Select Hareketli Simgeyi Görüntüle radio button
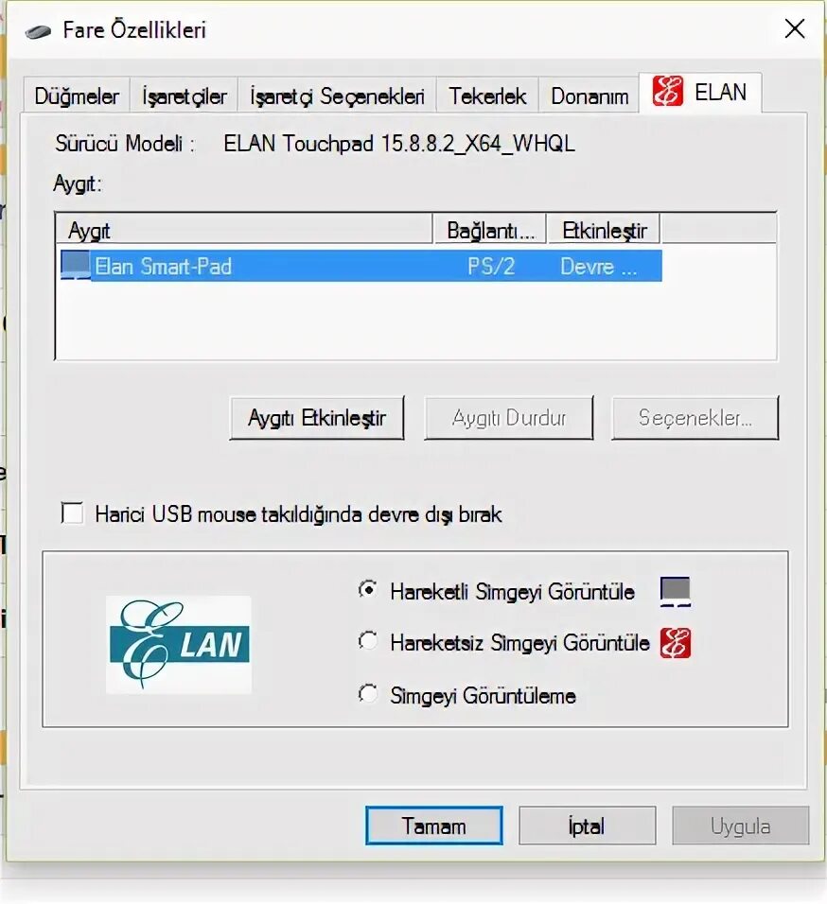827x904 pixels. click(x=367, y=590)
